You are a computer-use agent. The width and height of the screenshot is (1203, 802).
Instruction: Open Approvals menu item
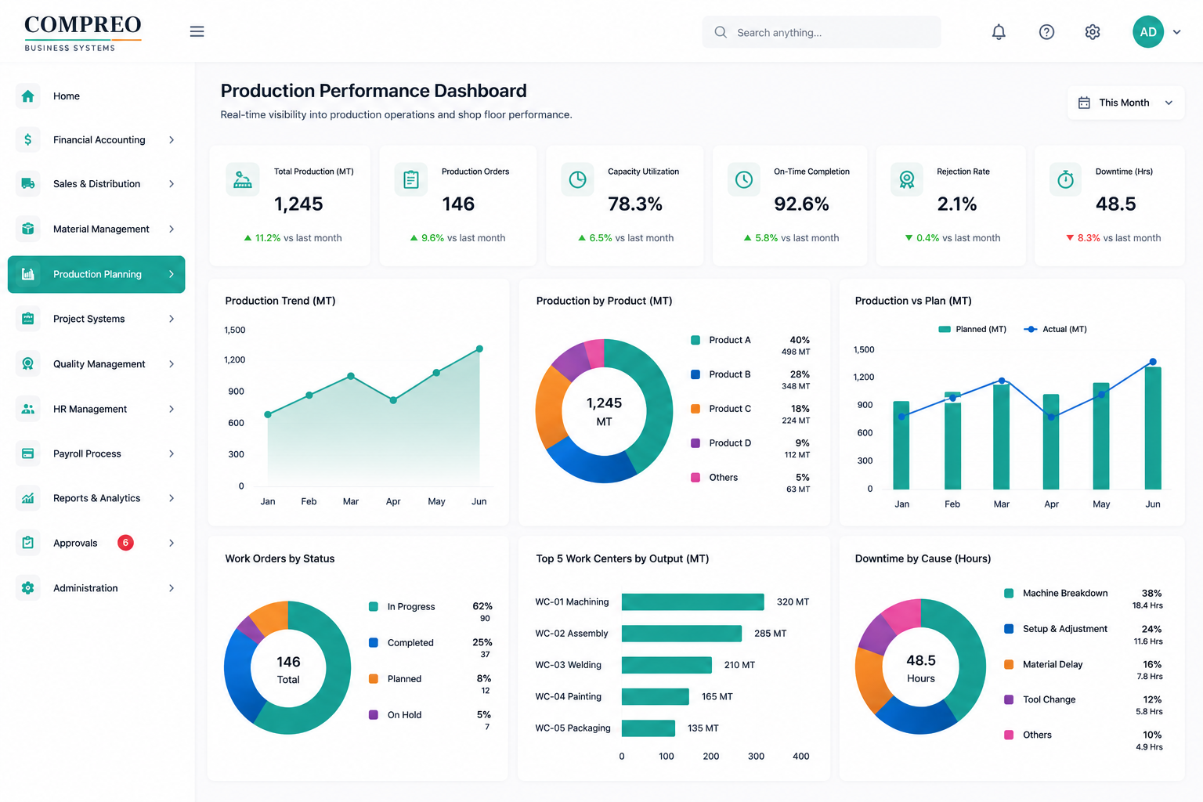pyautogui.click(x=96, y=543)
